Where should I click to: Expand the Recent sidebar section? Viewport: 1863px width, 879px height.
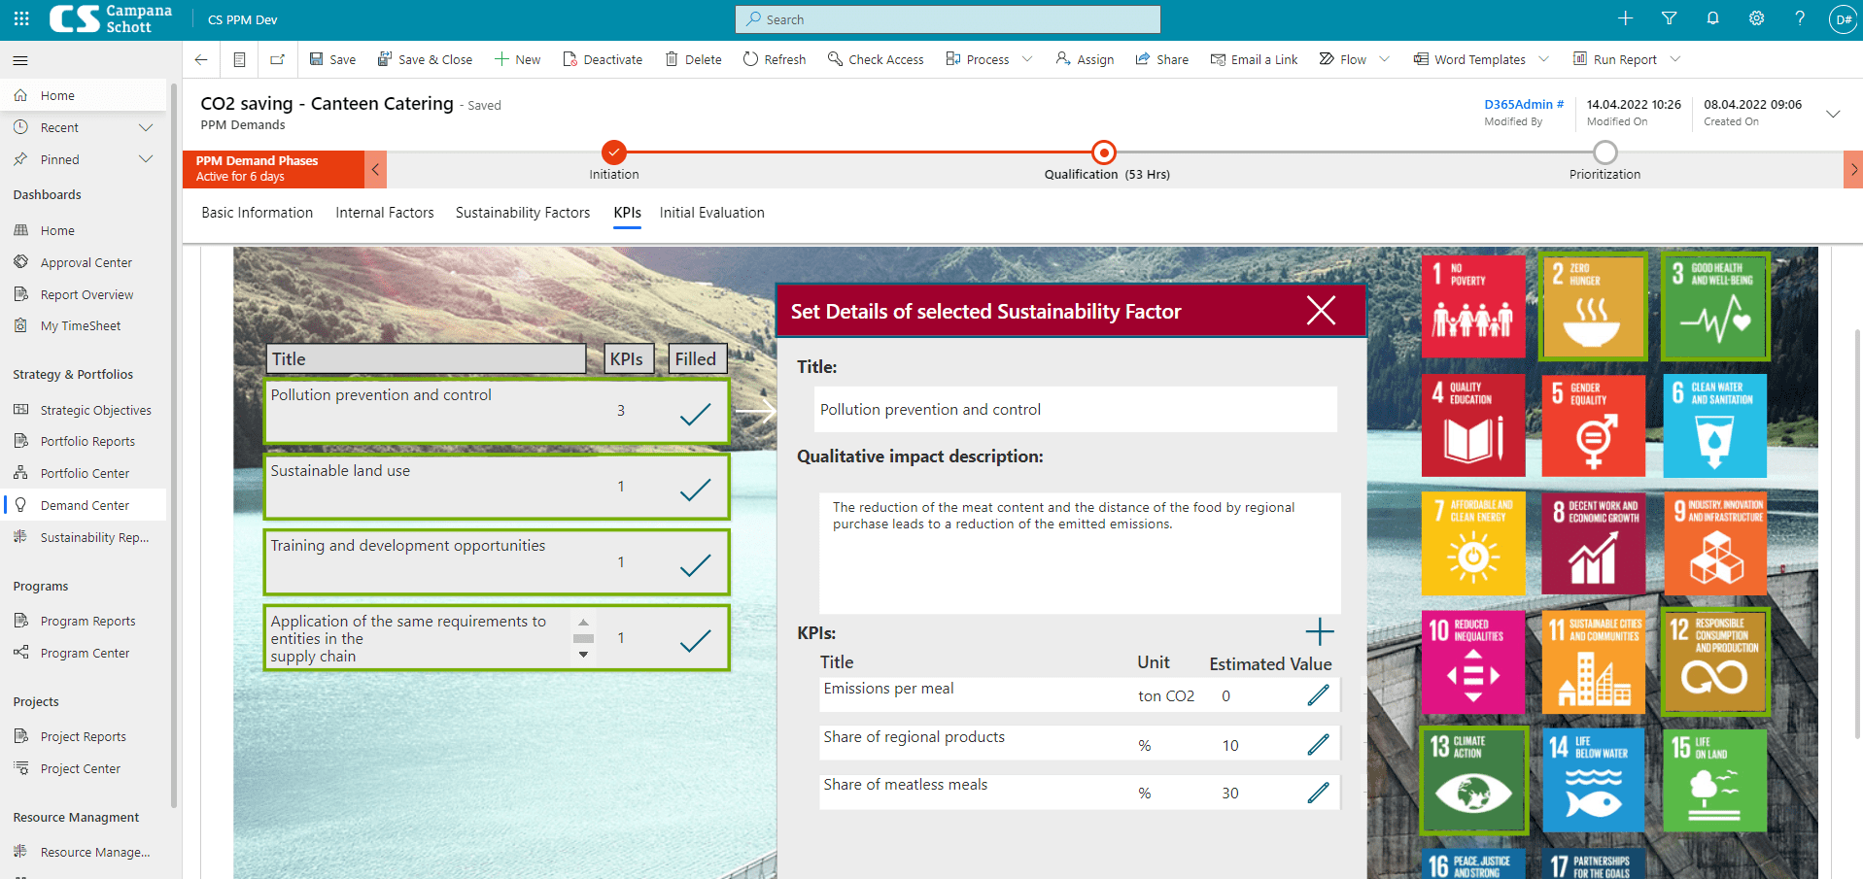click(146, 127)
